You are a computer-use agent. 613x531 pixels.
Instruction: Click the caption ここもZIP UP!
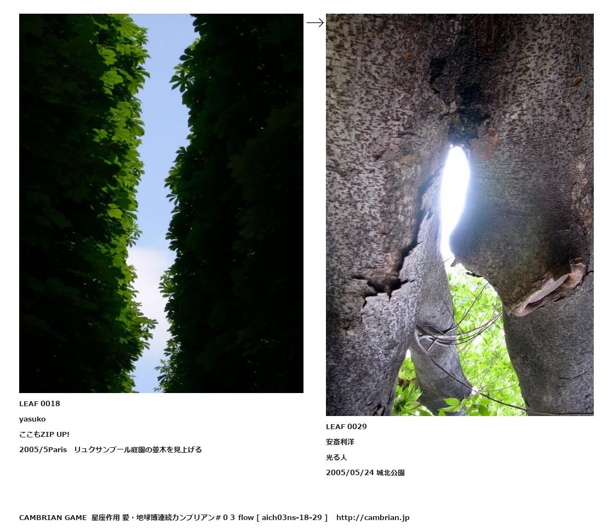(44, 435)
